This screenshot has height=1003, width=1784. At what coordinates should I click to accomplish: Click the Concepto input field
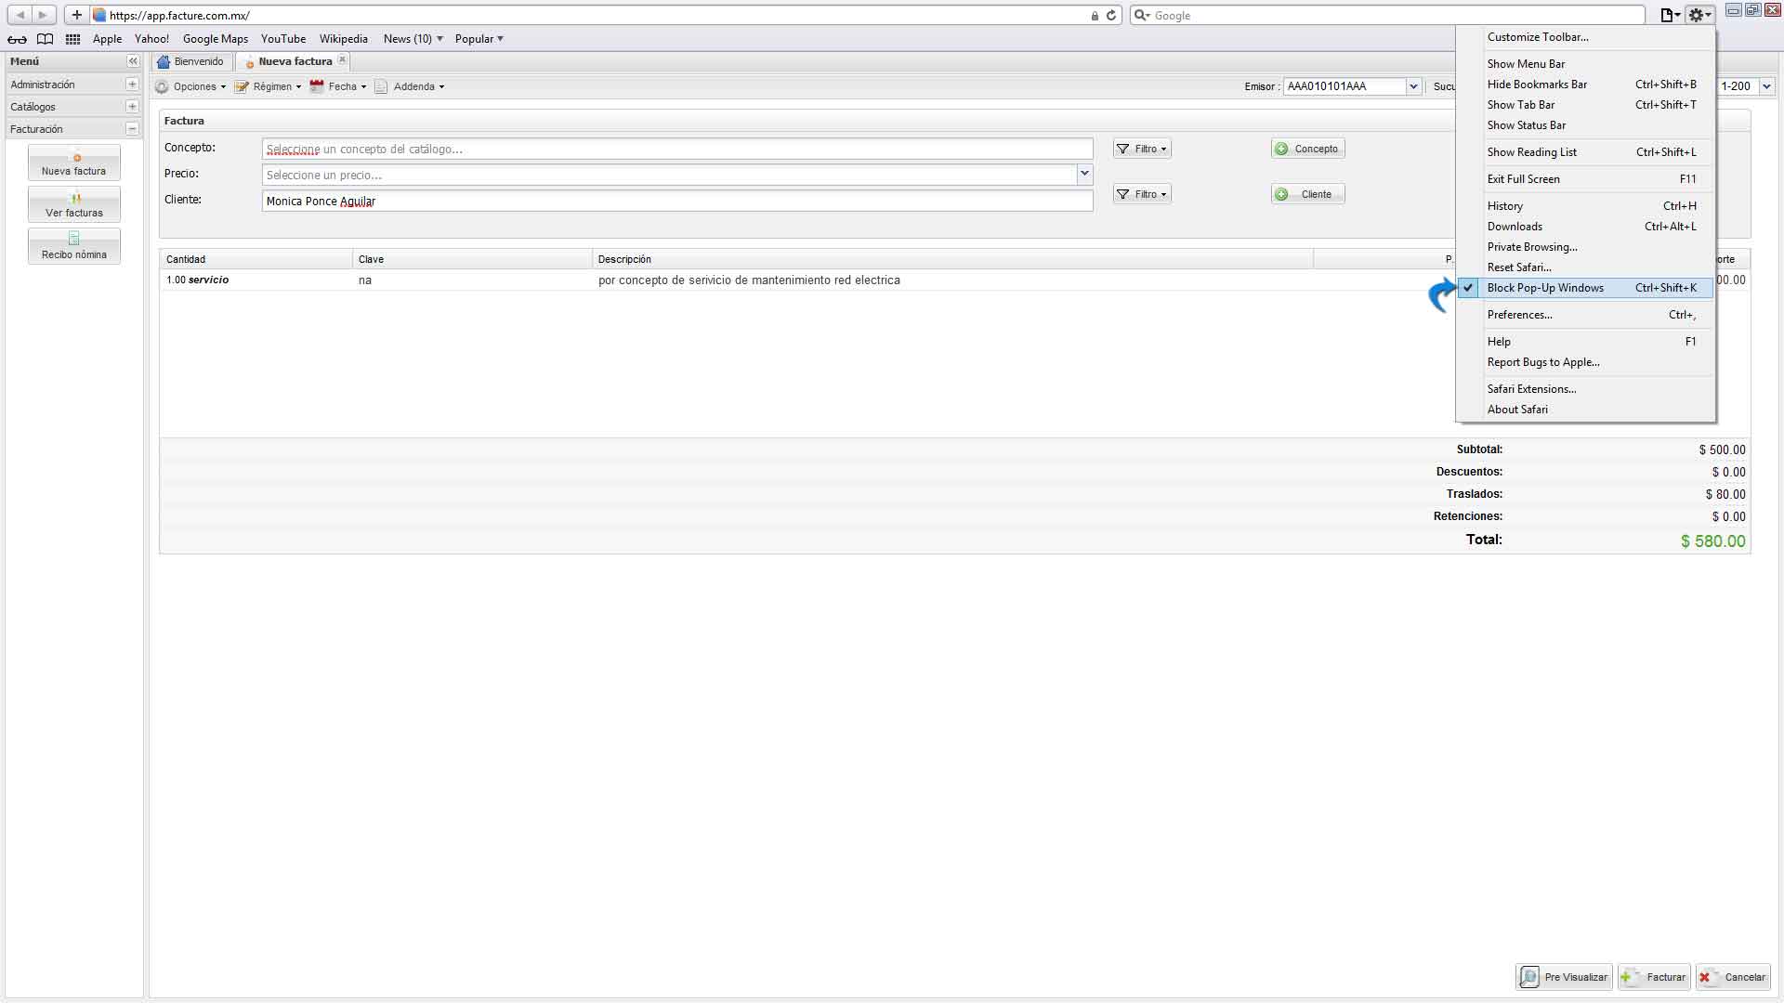tap(676, 149)
